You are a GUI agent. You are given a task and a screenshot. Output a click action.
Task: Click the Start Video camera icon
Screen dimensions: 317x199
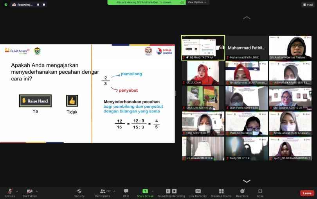coord(29,191)
